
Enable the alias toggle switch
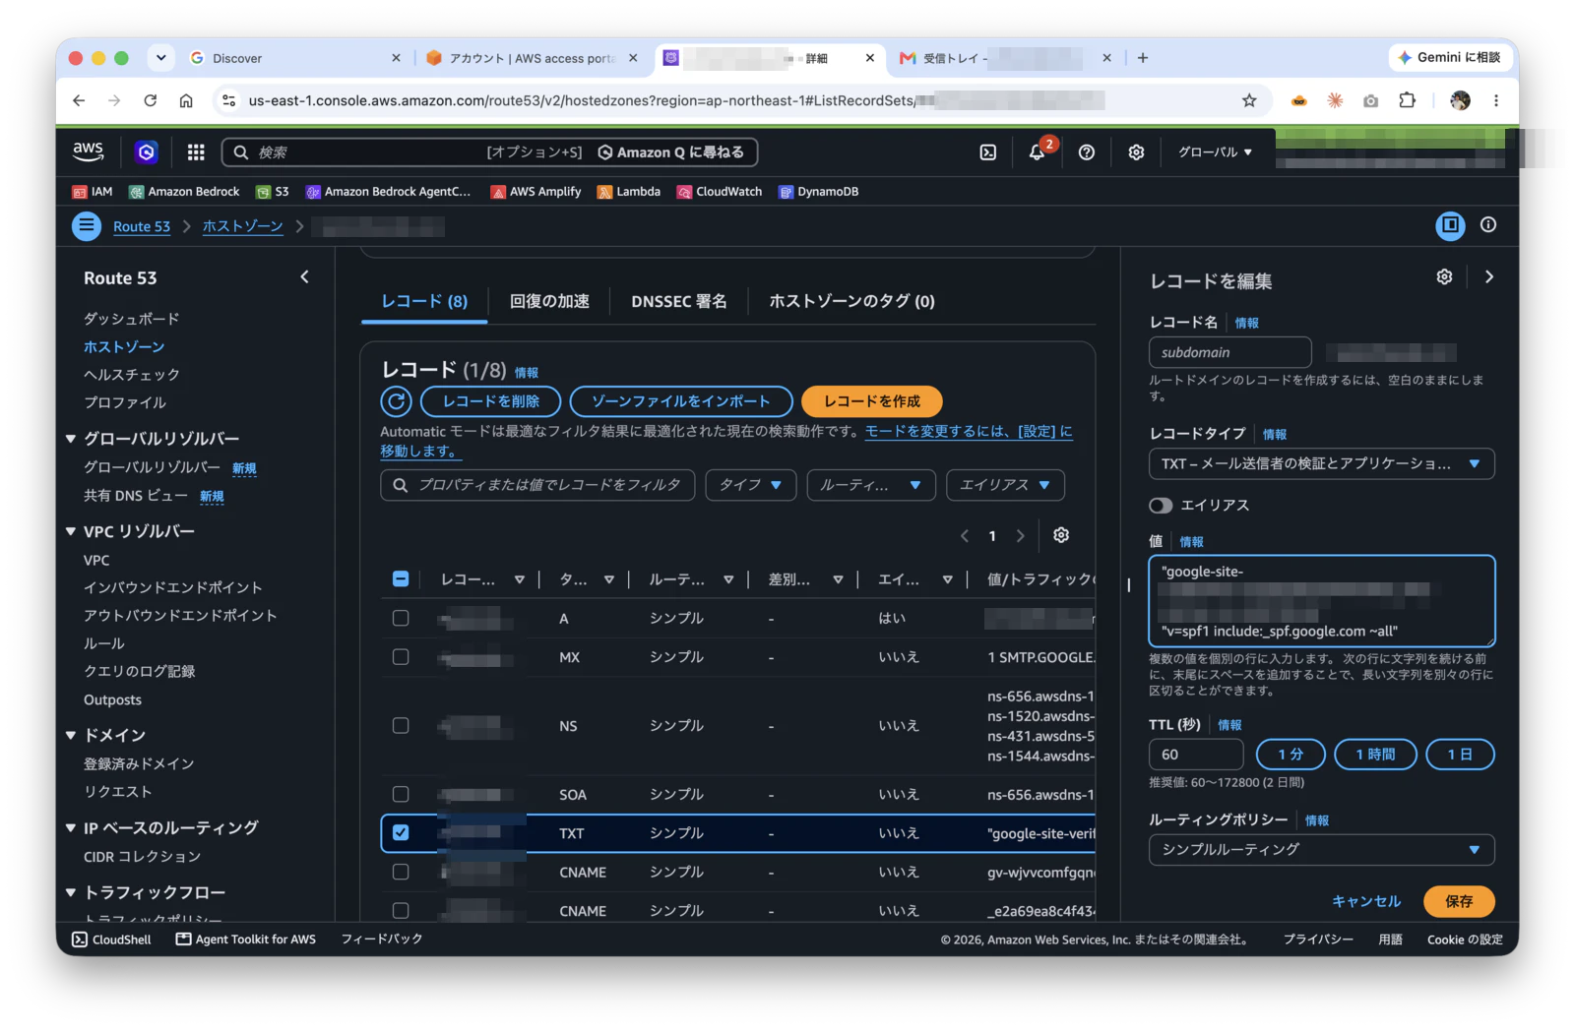[1161, 505]
